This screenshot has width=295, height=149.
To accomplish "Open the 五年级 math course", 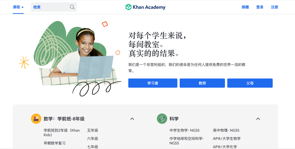I will point(93,130).
